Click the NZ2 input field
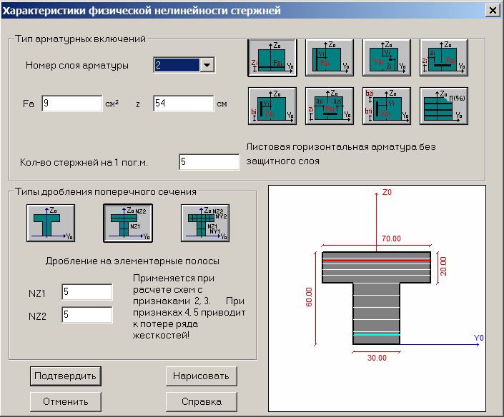504x417 pixels. 87,315
